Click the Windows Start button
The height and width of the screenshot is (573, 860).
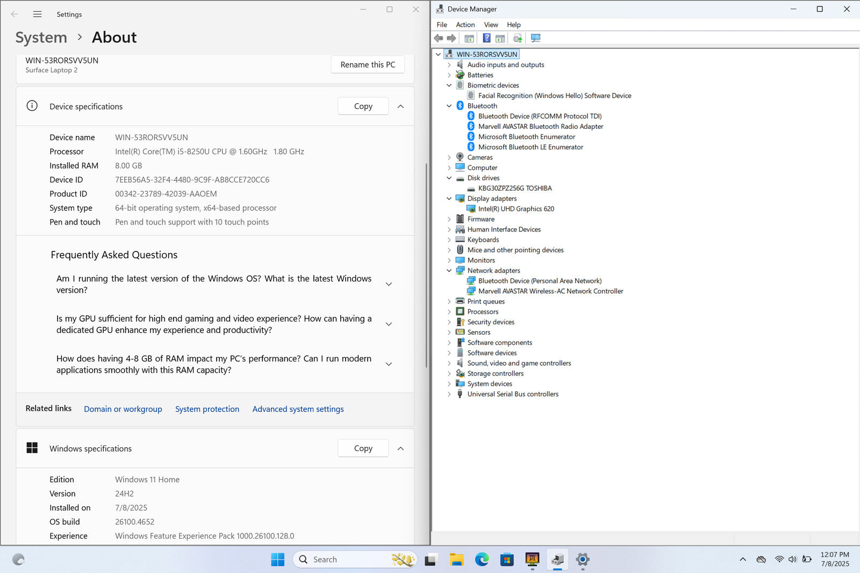(278, 560)
